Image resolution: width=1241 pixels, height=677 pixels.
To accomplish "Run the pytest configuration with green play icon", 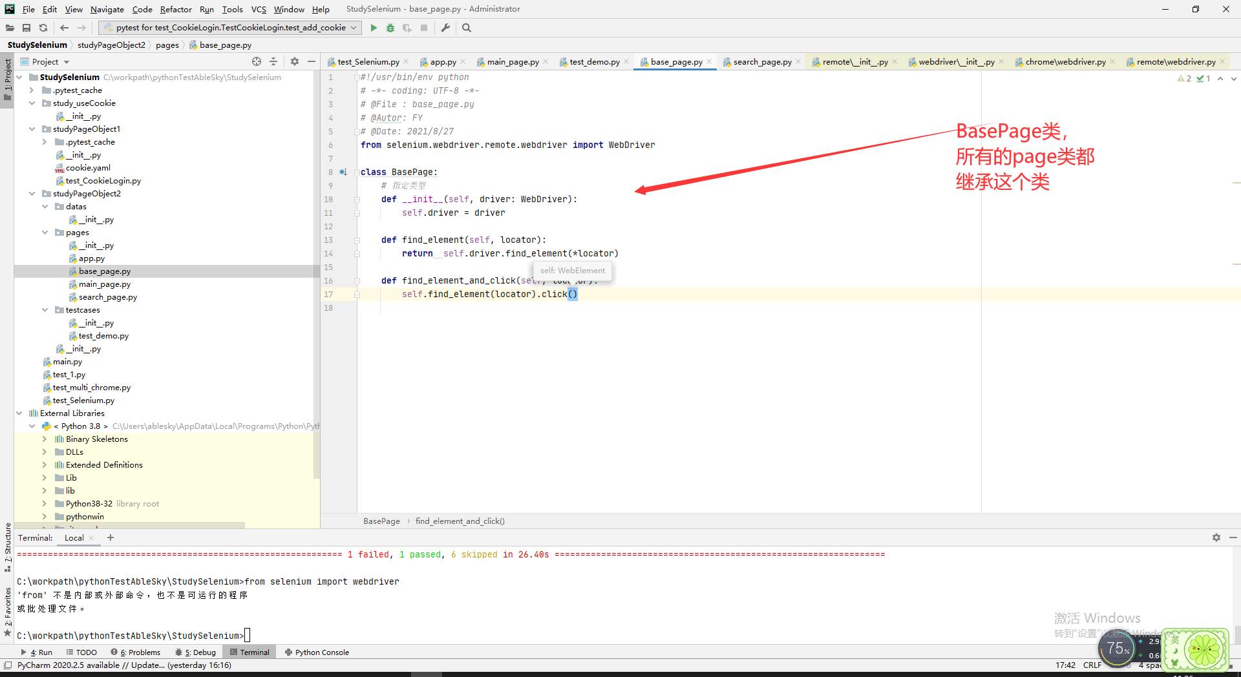I will [x=374, y=28].
